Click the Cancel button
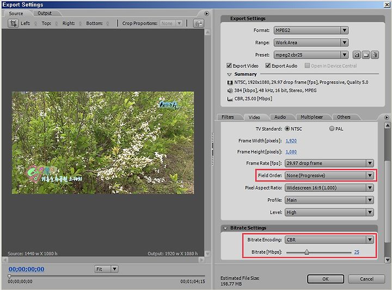 click(x=366, y=279)
